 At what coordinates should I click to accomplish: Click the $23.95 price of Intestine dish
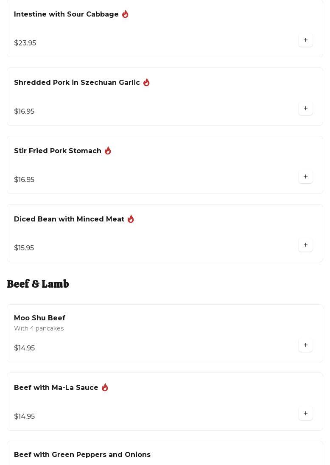(x=25, y=43)
